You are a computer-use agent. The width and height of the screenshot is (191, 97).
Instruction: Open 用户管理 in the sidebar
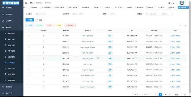pyautogui.click(x=12, y=34)
